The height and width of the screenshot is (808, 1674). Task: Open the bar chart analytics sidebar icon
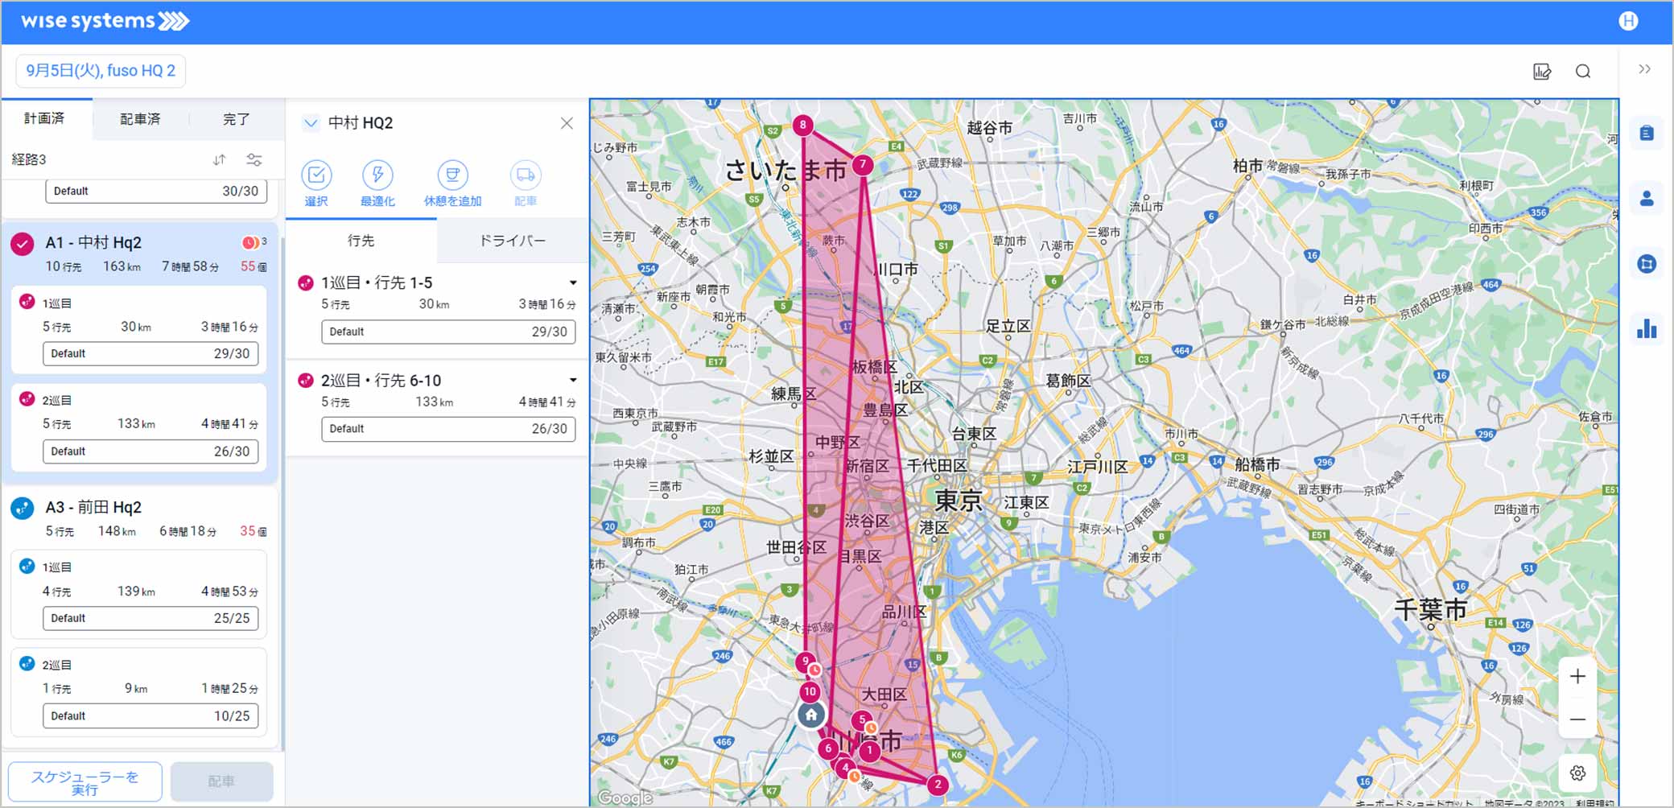(x=1646, y=328)
